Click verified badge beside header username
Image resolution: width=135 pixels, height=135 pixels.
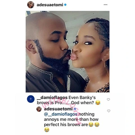pyautogui.click(x=65, y=5)
